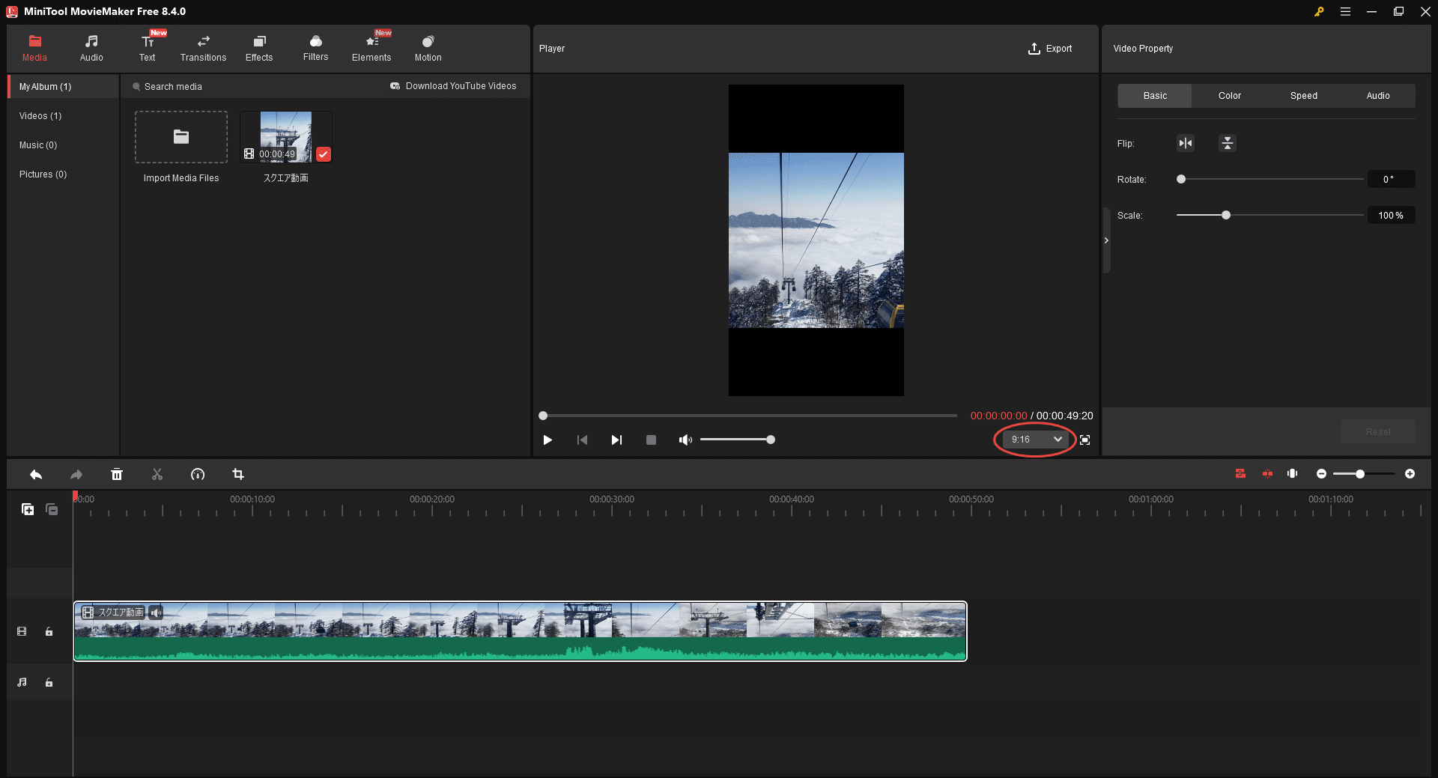Open the Transitions tab

point(202,47)
